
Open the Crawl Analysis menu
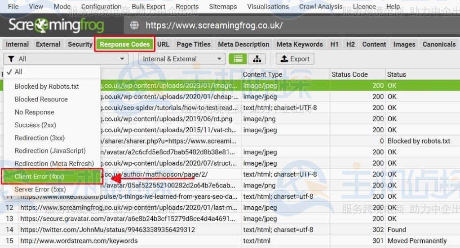[321, 7]
